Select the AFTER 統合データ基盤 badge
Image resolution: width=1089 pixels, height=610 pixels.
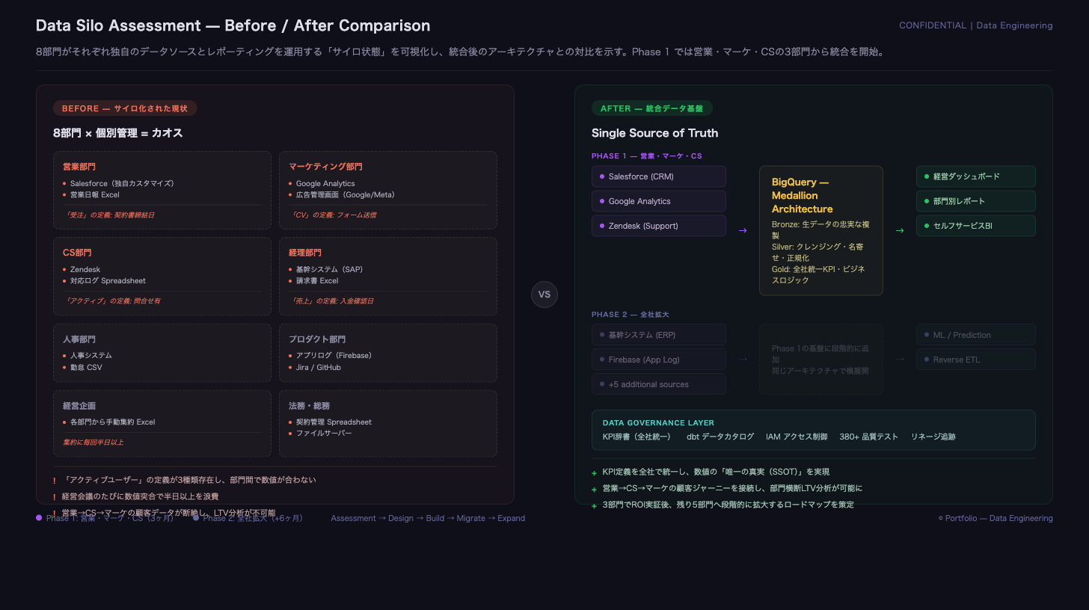point(651,108)
